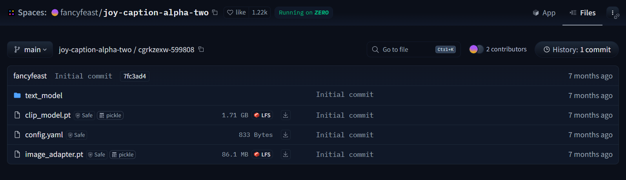Open the config.yaml file
The image size is (626, 180).
(x=44, y=135)
